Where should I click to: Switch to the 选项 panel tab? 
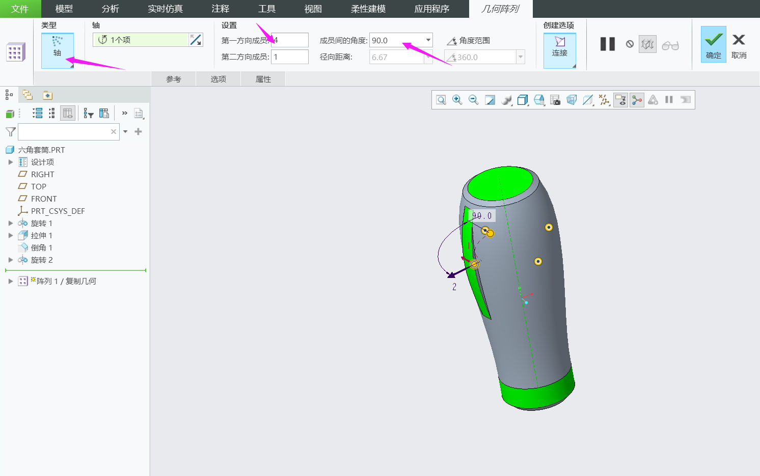click(218, 79)
